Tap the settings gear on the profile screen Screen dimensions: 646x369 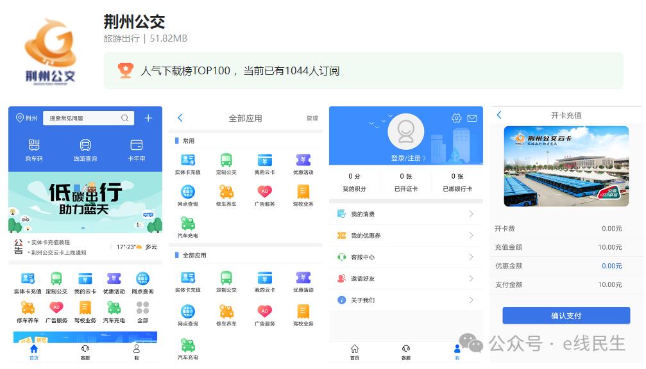tap(457, 119)
